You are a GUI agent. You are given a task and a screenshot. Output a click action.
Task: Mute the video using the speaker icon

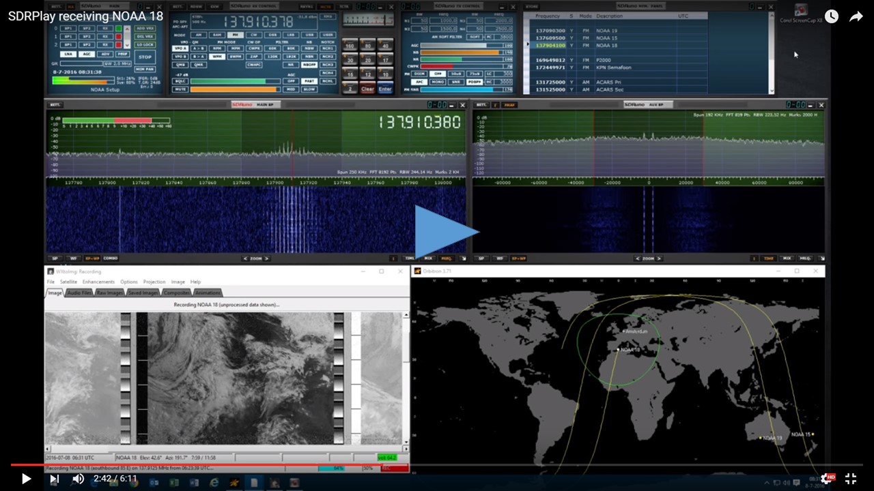79,479
